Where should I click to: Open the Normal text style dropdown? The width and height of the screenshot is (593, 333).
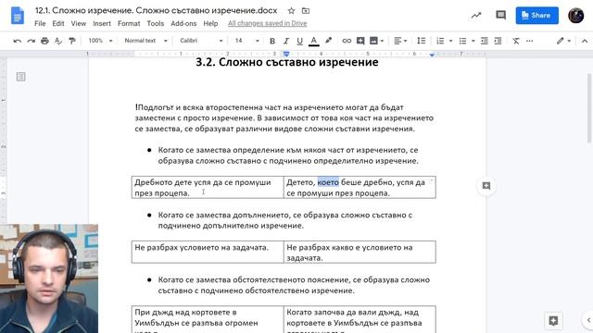pyautogui.click(x=145, y=41)
